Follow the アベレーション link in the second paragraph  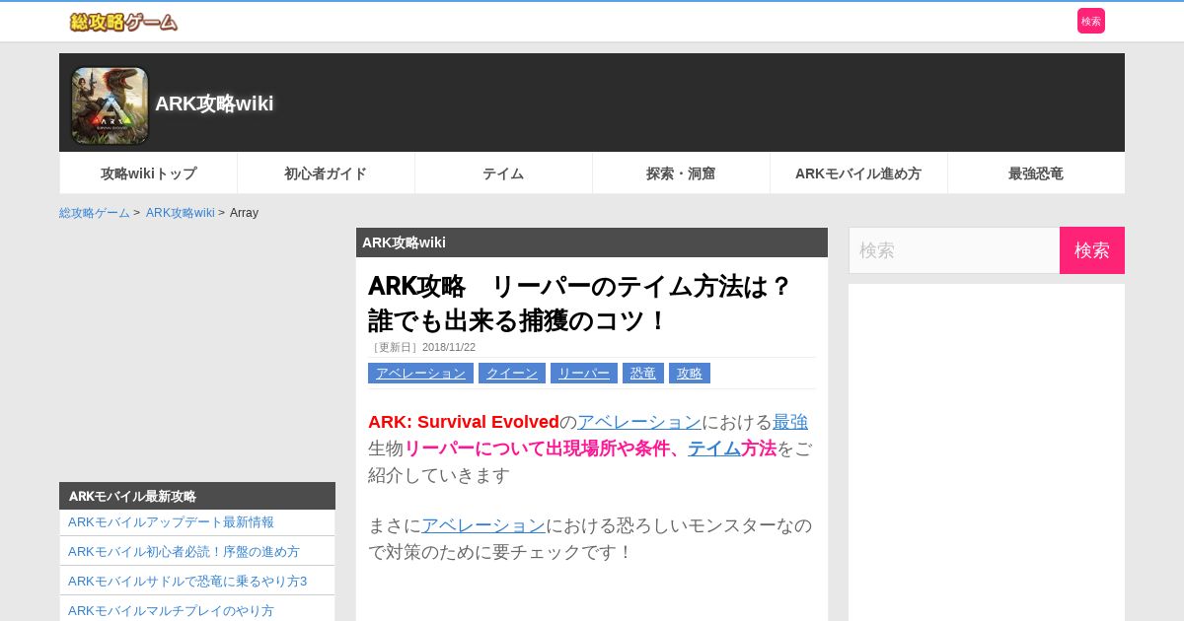point(483,525)
